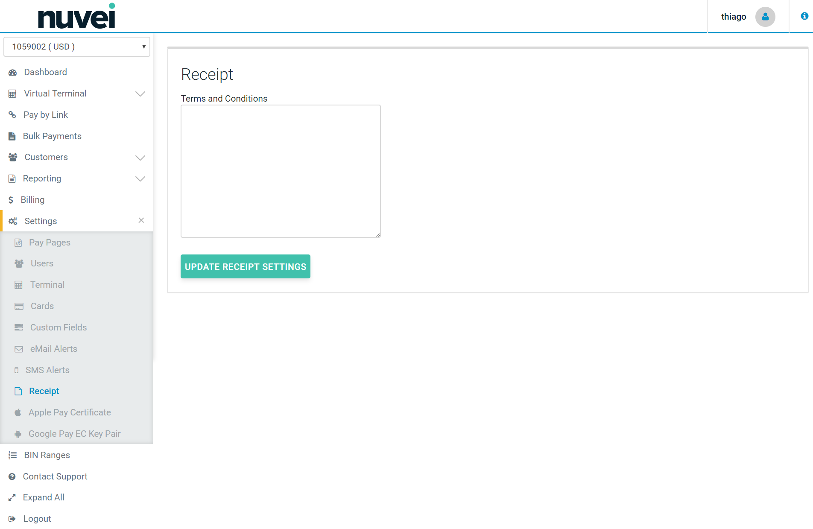Click the Dashboard gauge icon

coord(13,73)
